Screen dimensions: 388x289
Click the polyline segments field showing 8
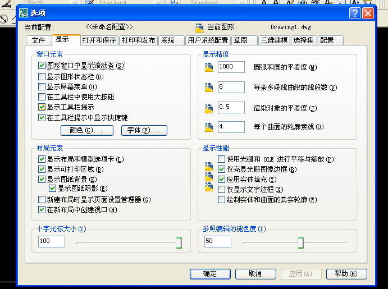pos(231,87)
